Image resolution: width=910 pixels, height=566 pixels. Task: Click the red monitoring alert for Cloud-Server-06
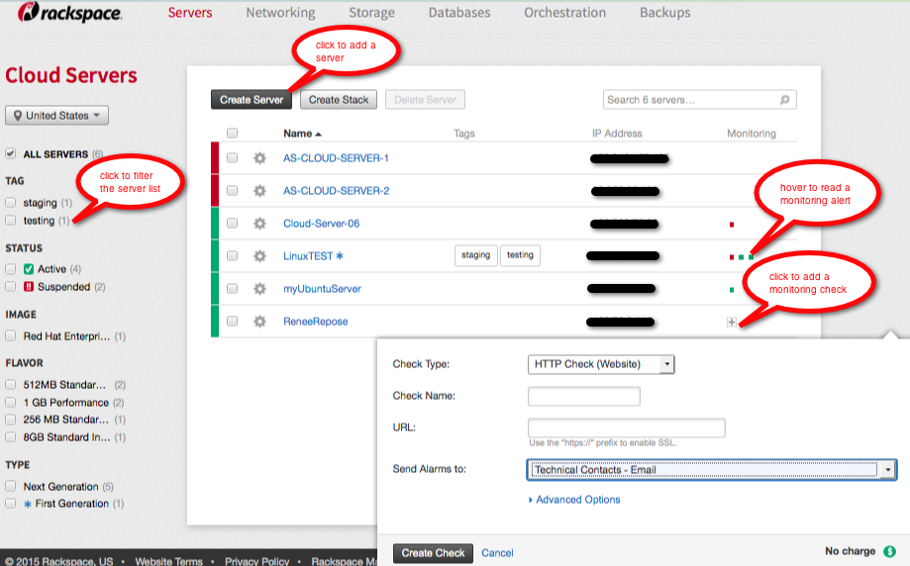click(x=731, y=225)
